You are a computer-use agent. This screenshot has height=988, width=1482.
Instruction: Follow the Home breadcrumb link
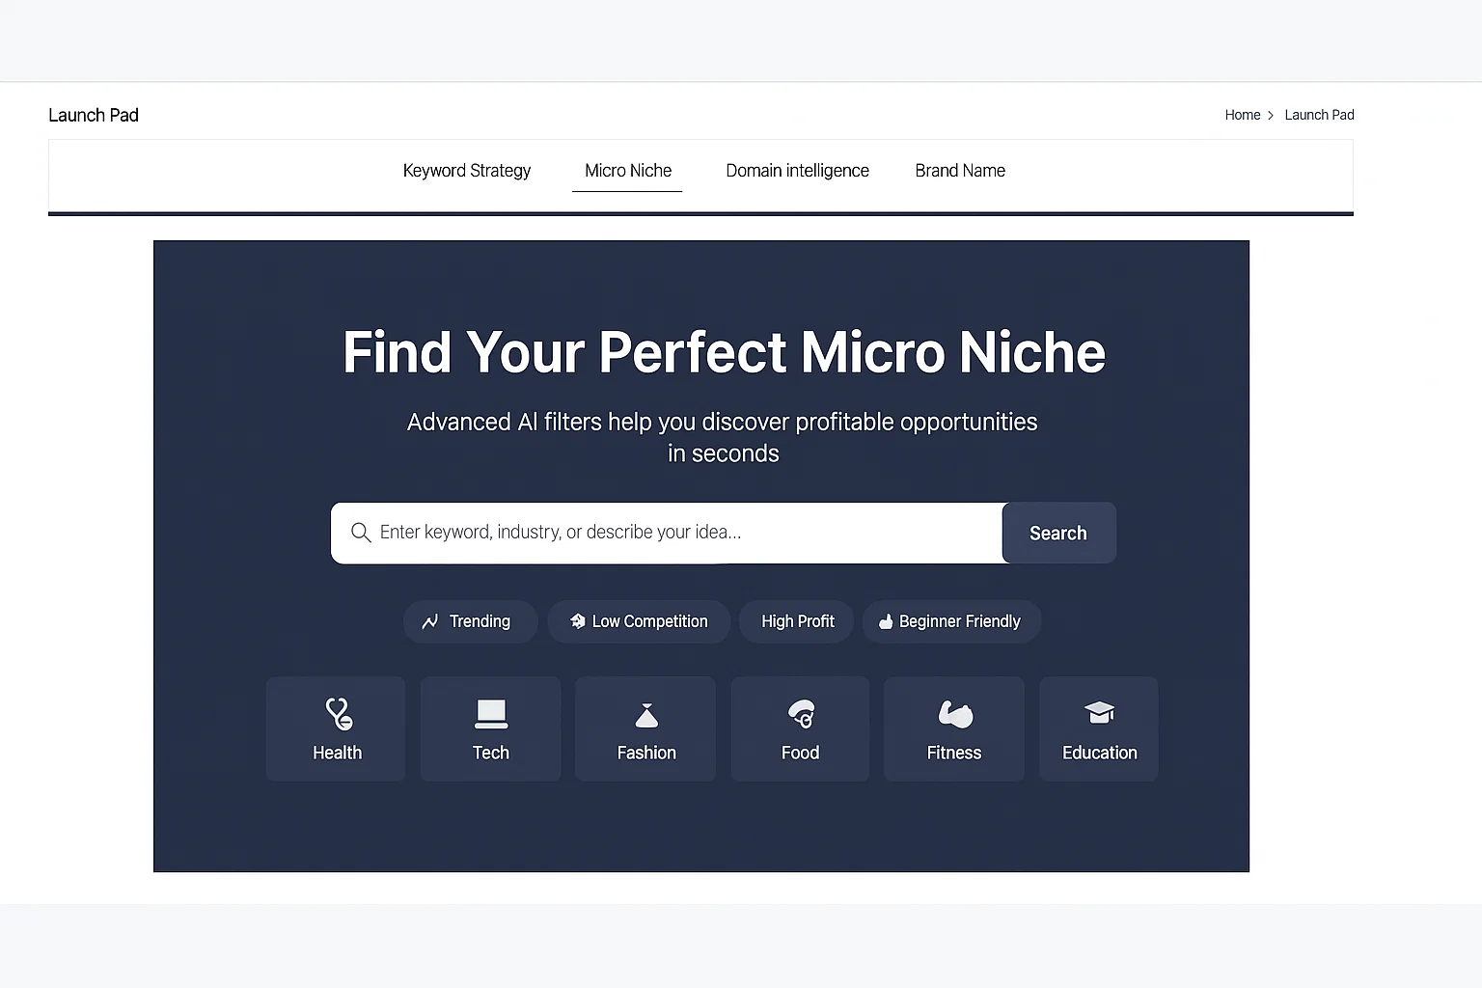tap(1243, 115)
